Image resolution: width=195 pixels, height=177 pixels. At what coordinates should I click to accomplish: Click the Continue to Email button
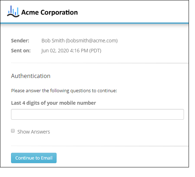click(x=34, y=158)
